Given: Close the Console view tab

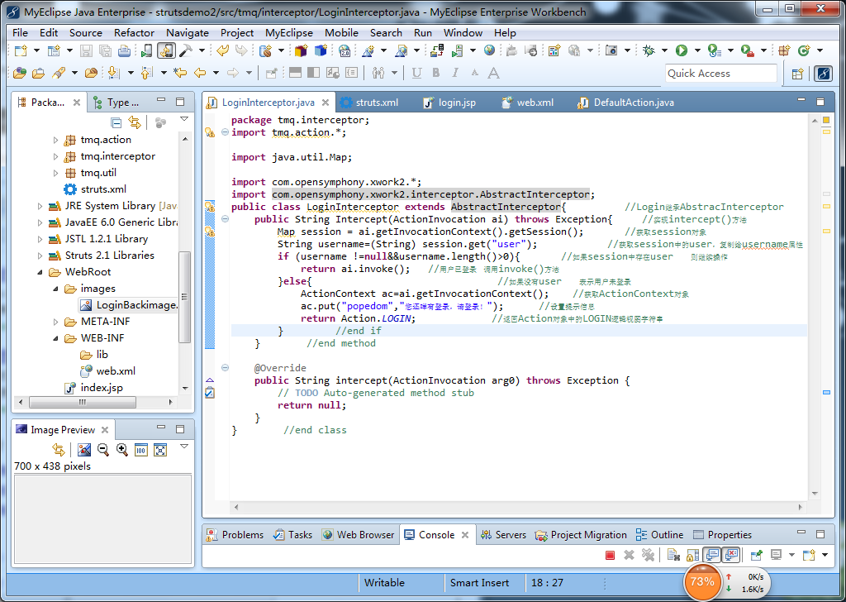Looking at the screenshot, I should (x=465, y=535).
